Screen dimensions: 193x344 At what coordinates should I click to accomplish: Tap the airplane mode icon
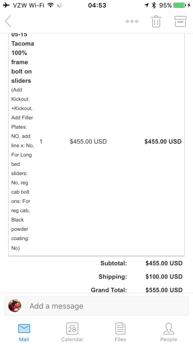tap(7, 5)
